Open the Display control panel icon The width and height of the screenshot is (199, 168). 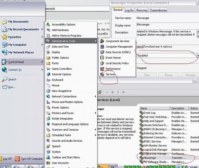(x=48, y=52)
